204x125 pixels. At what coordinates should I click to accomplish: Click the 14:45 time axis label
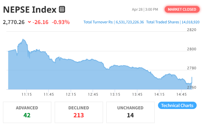(x=181, y=94)
